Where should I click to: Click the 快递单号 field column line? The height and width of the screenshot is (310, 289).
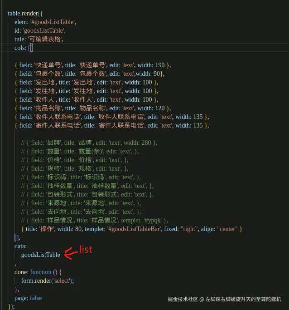[x=93, y=65]
